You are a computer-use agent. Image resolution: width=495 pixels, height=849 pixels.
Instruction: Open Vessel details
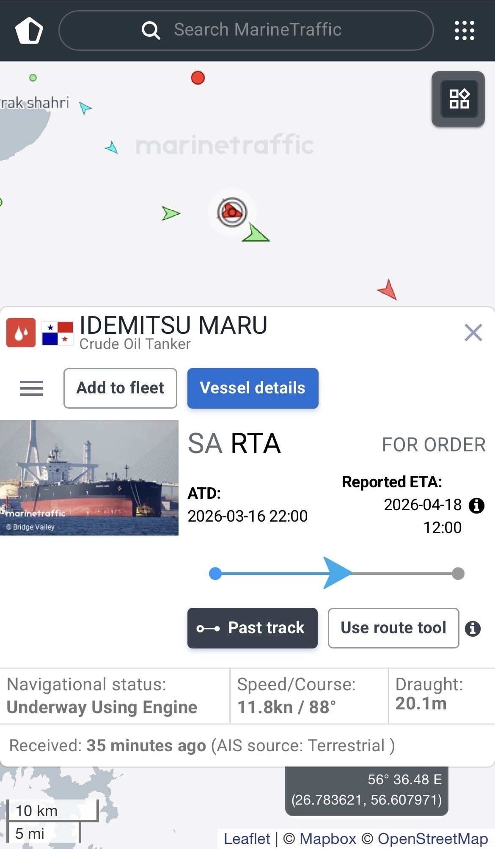coord(253,388)
